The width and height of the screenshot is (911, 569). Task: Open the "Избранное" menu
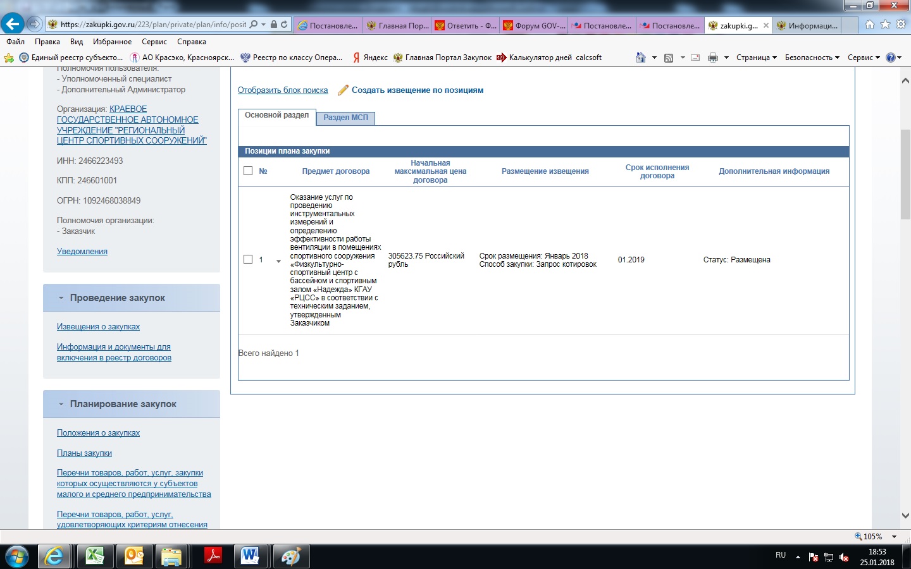point(112,42)
